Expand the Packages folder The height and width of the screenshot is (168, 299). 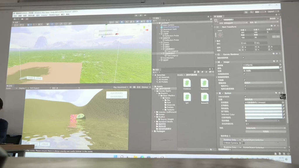tap(153, 131)
